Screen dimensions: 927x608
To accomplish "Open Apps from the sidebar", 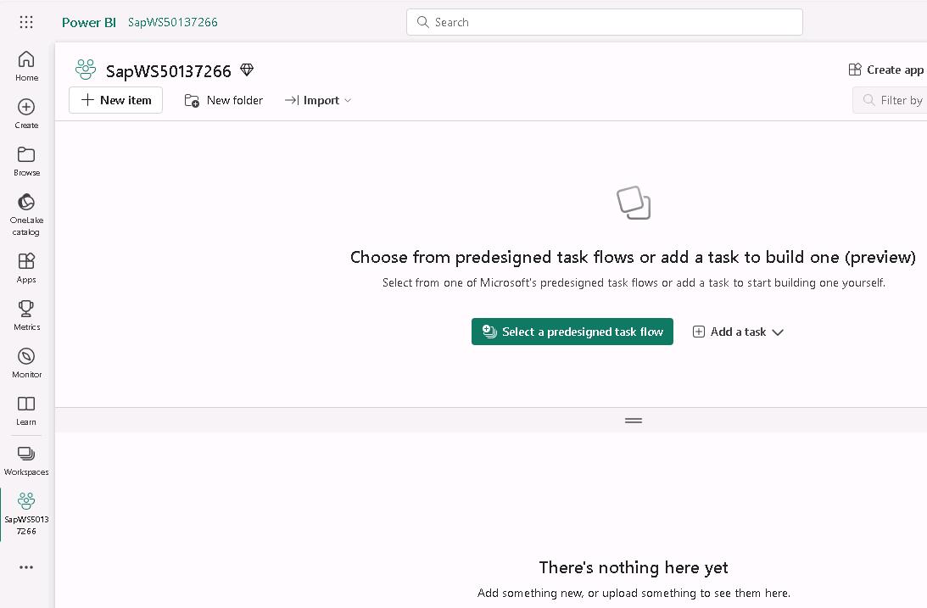I will click(26, 268).
